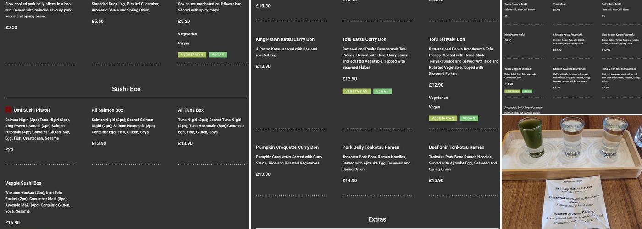This screenshot has width=642, height=229.
Task: Select Chicken Katsu Futomaki item
Action: (567, 35)
